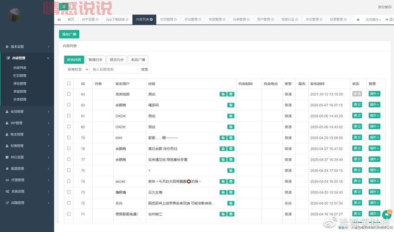Expand the 付费管理 sidebar section
This screenshot has height=232, width=394.
tap(27, 146)
